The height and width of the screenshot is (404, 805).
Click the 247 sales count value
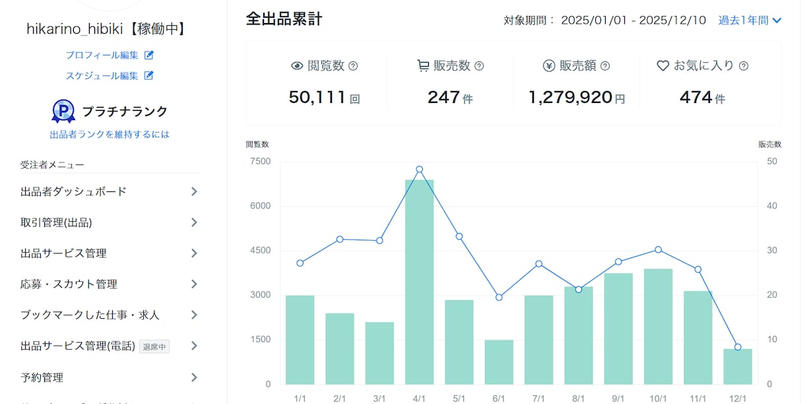click(x=443, y=98)
